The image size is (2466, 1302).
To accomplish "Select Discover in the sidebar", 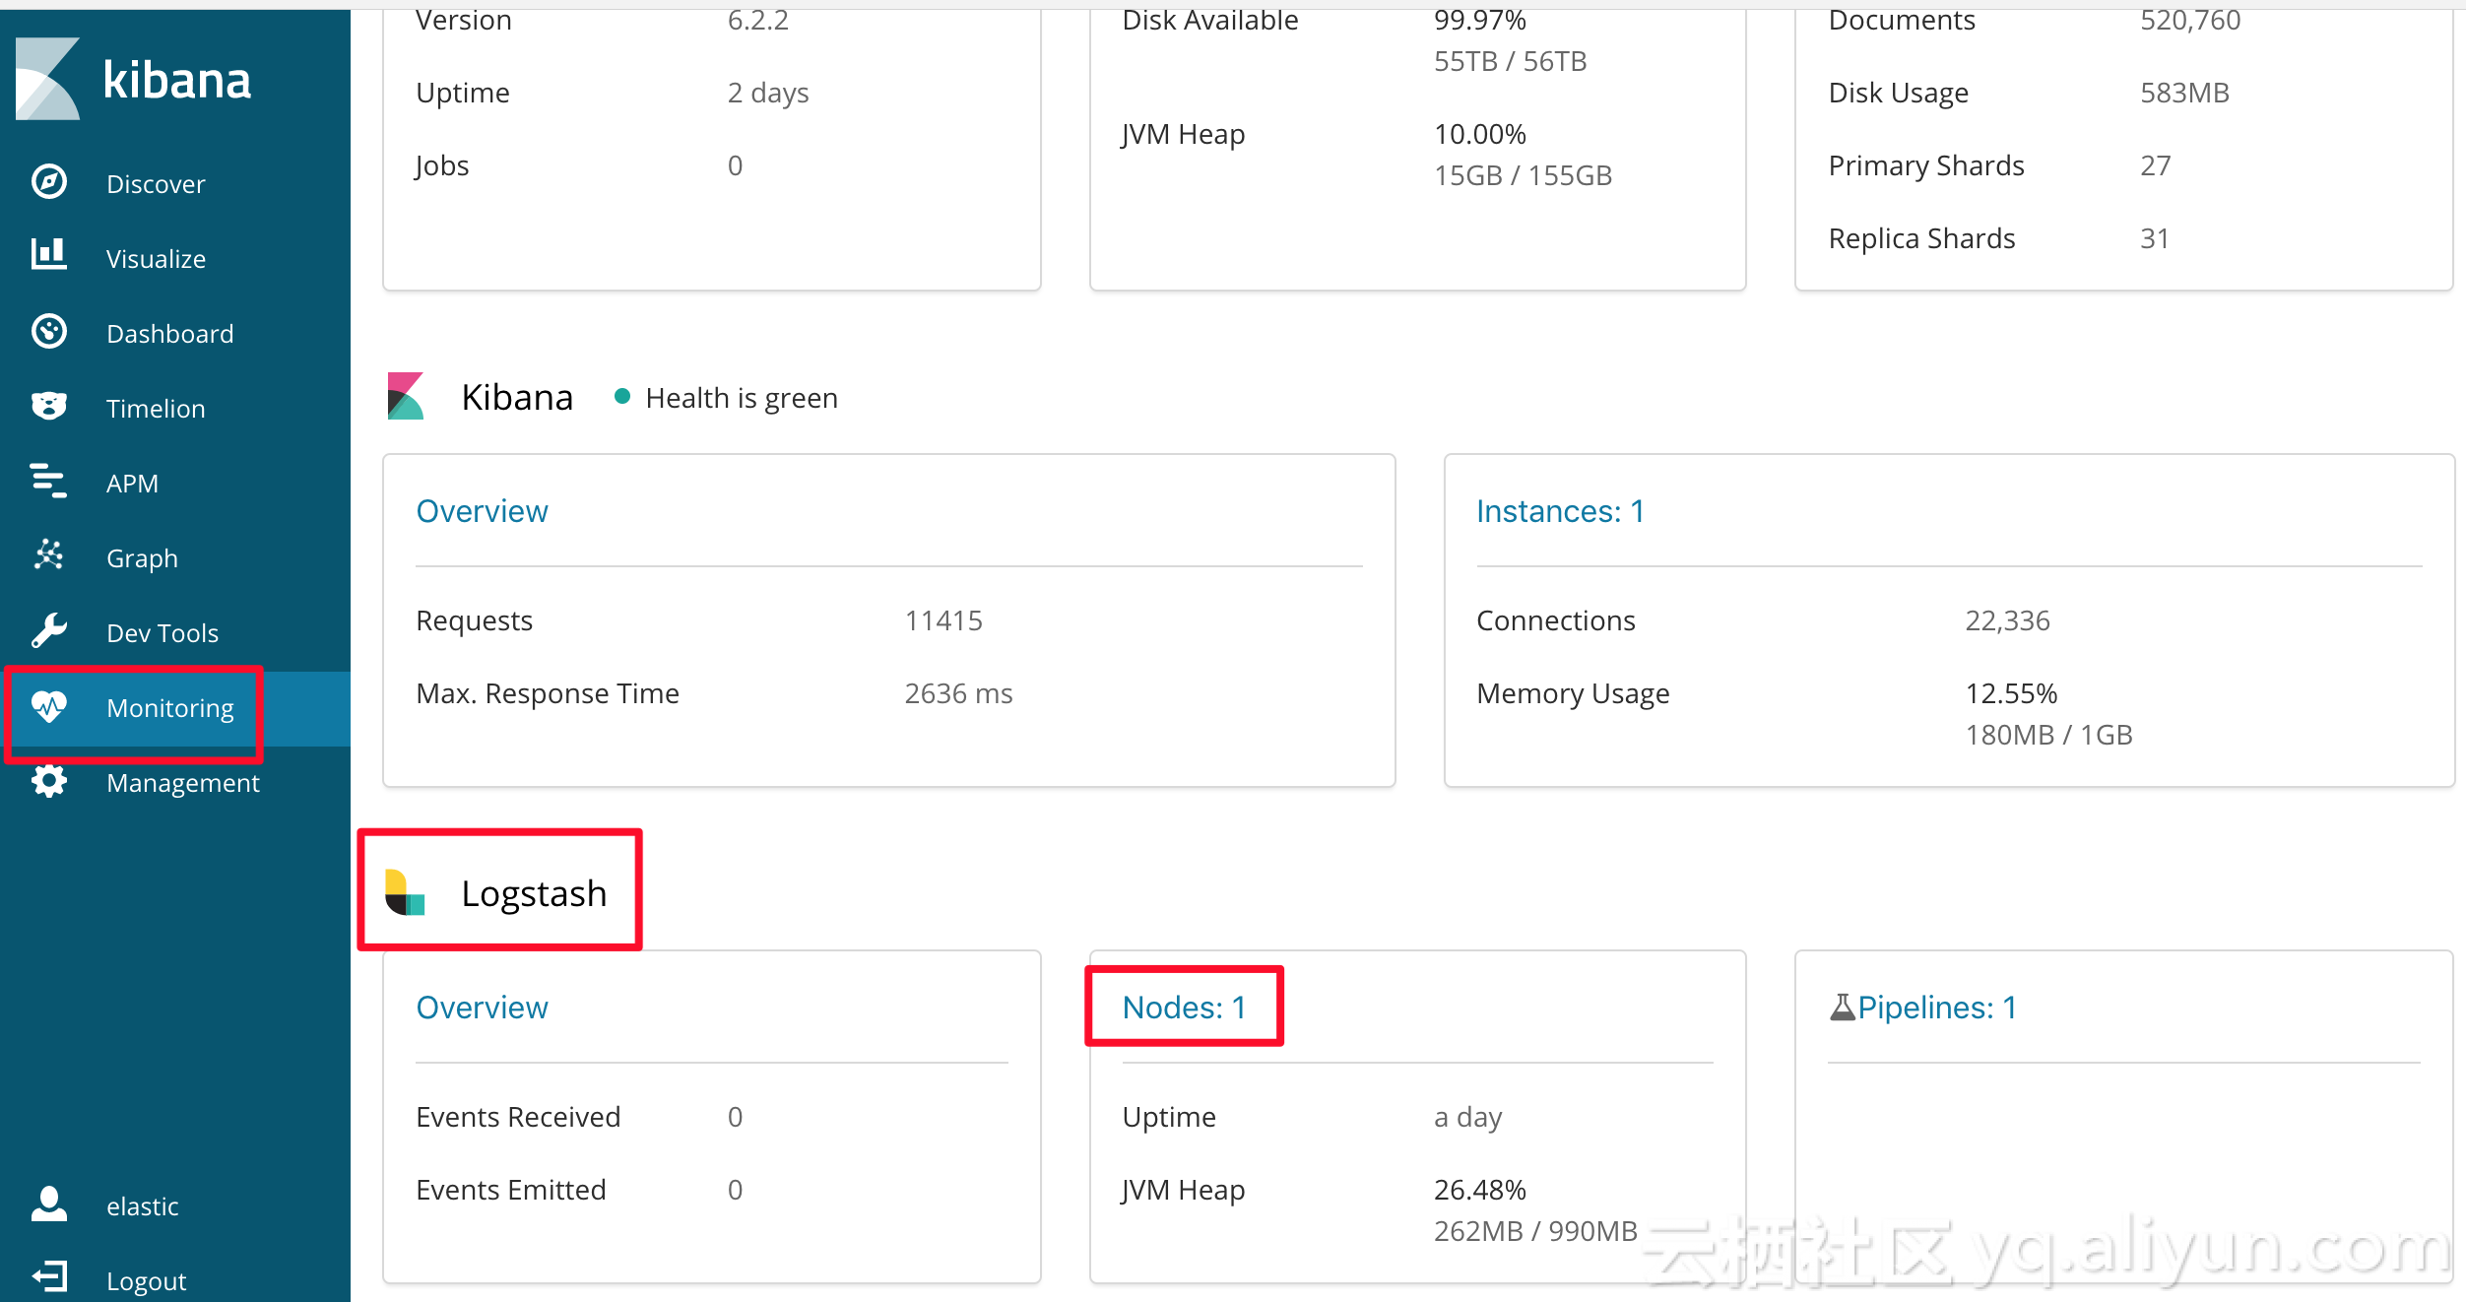I will pos(156,184).
